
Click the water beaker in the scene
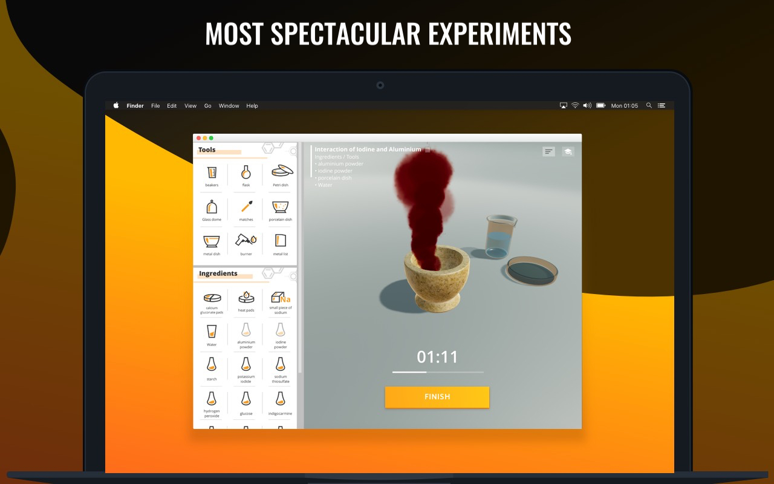point(501,236)
